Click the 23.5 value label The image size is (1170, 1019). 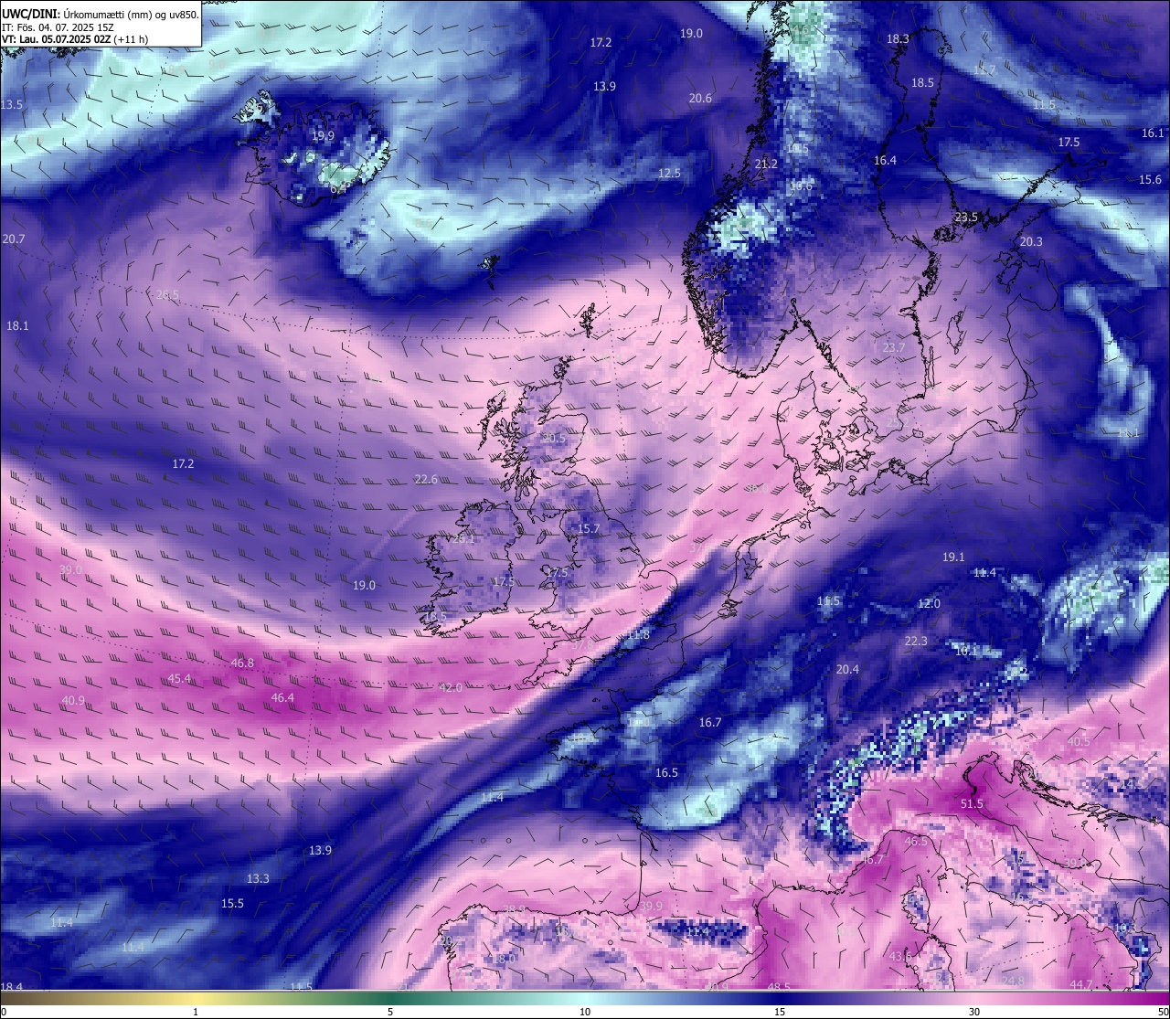click(966, 217)
